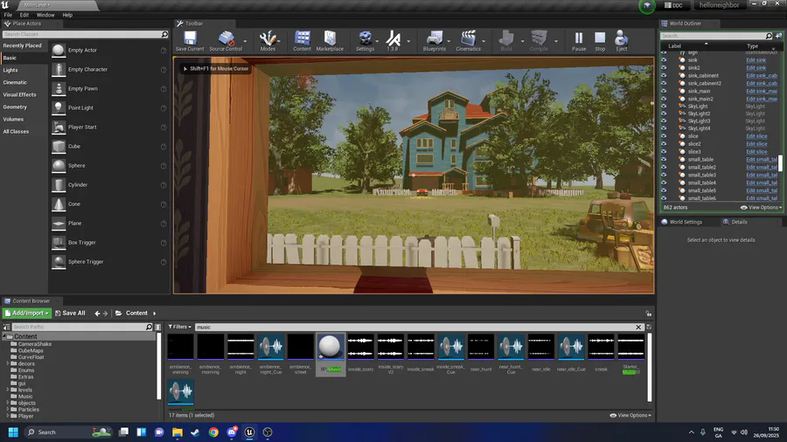
Task: Open Content Browser View Options
Action: (630, 416)
